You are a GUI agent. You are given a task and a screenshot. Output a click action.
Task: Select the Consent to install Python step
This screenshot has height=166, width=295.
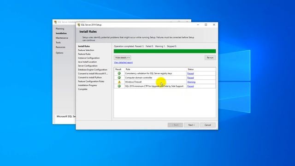[x=90, y=77]
